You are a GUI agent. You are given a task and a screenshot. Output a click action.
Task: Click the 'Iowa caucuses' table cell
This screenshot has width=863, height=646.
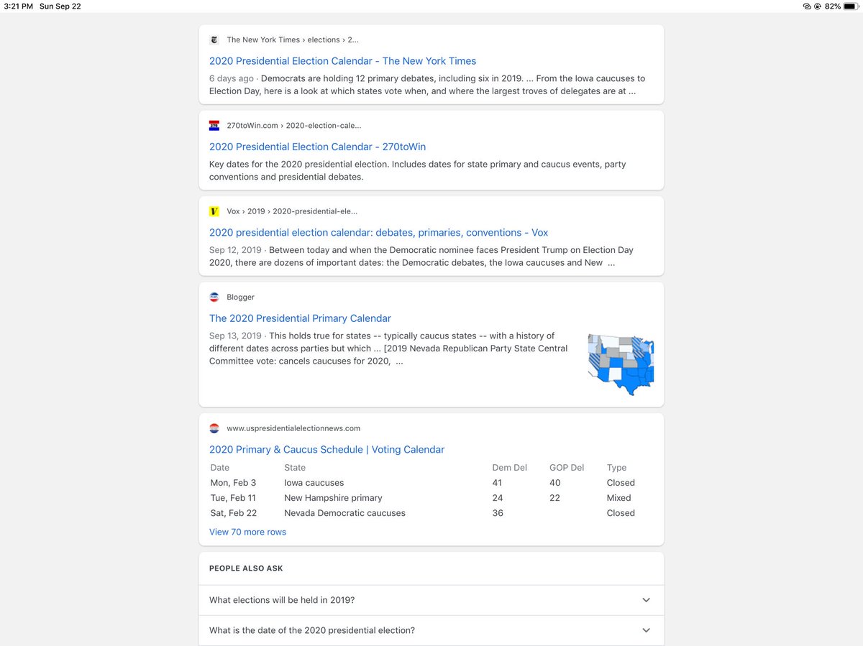[314, 483]
